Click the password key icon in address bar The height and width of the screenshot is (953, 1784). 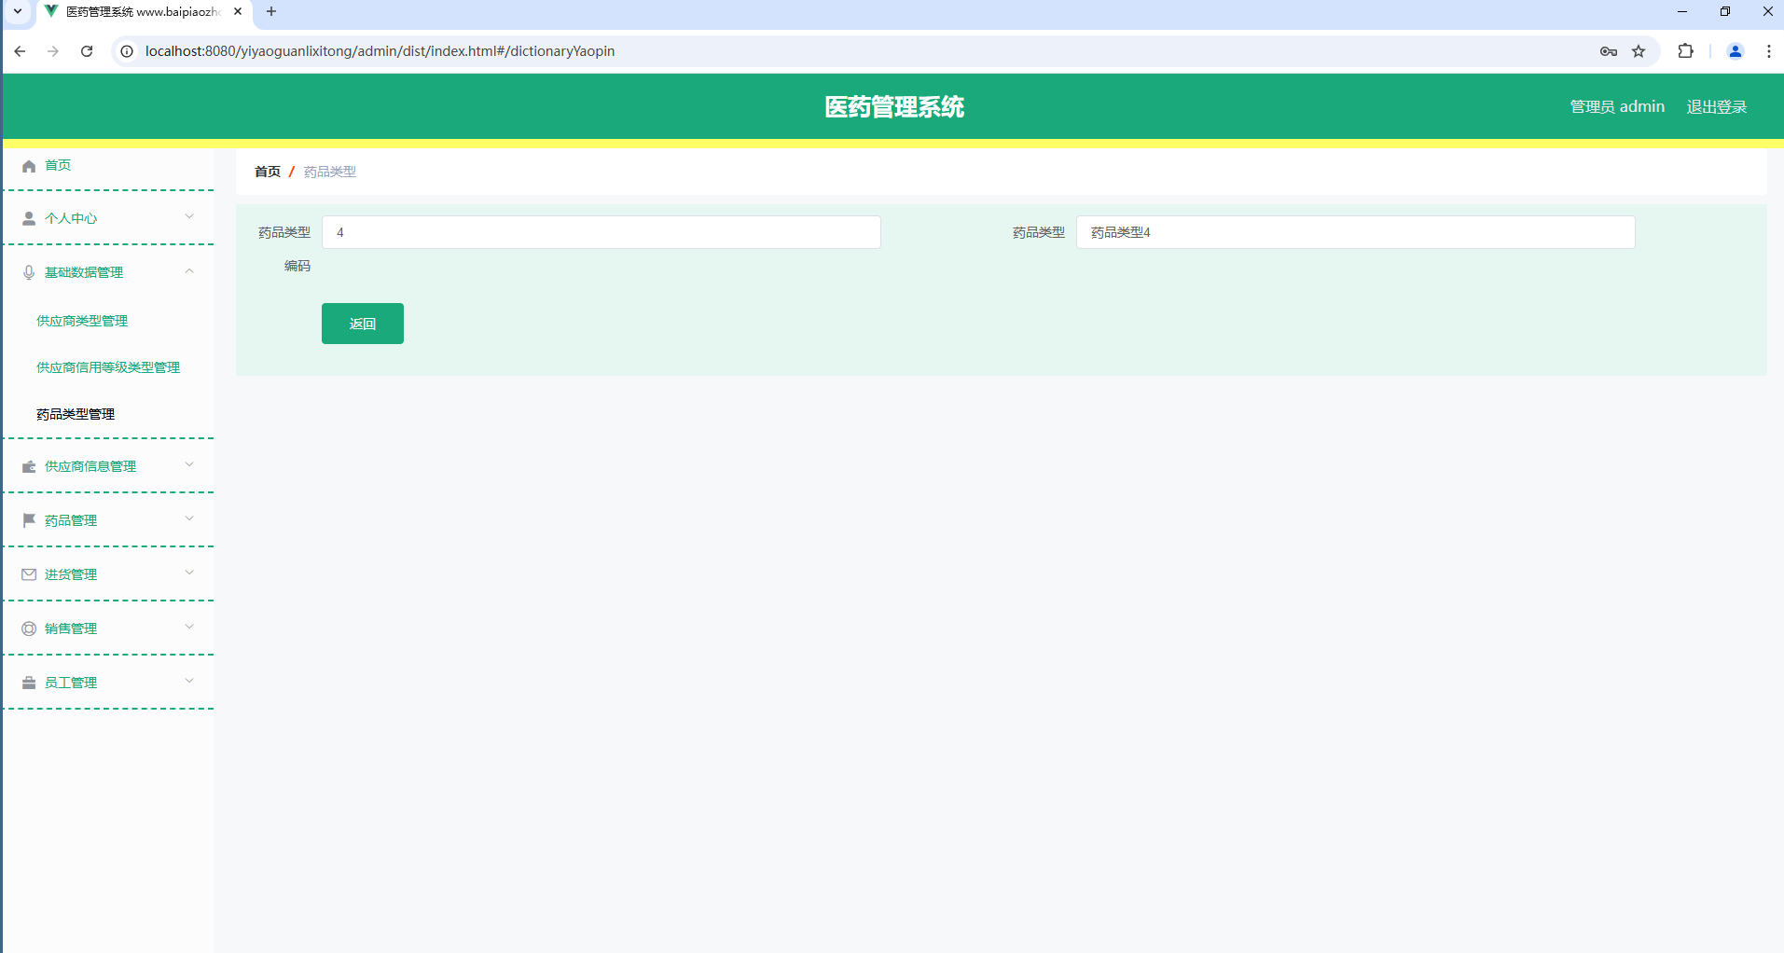tap(1608, 51)
